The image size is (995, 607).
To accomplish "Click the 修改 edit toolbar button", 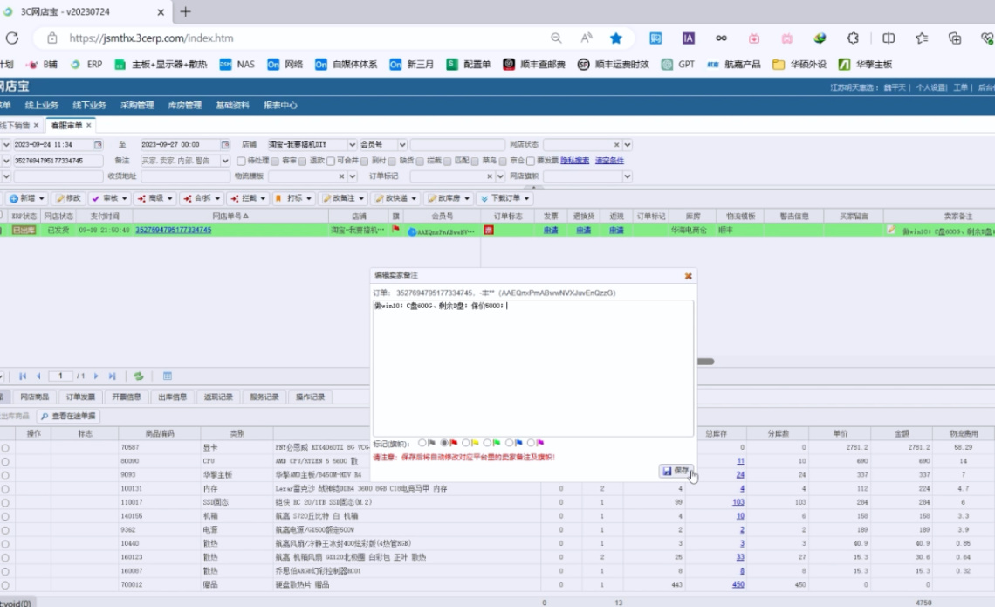I will [x=68, y=198].
